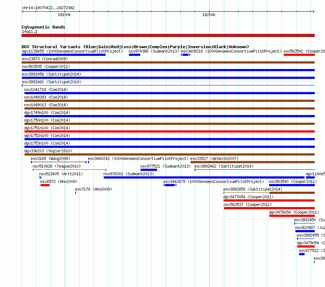Click esv3892455 variant label
Image resolution: width=325 pixels, height=287 pixels.
(x=311, y=235)
